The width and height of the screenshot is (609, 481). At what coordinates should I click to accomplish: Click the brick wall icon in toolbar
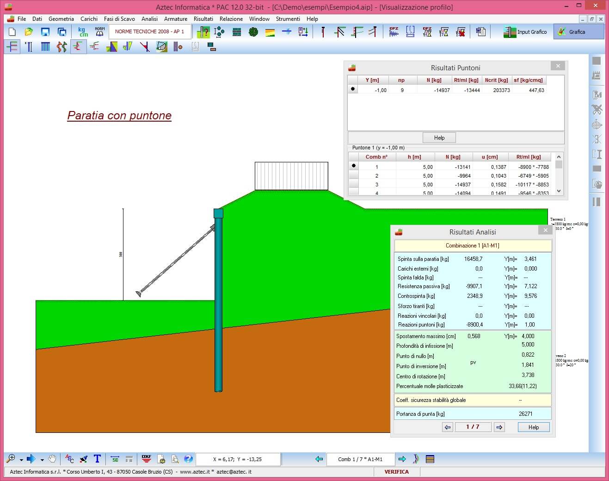[237, 32]
